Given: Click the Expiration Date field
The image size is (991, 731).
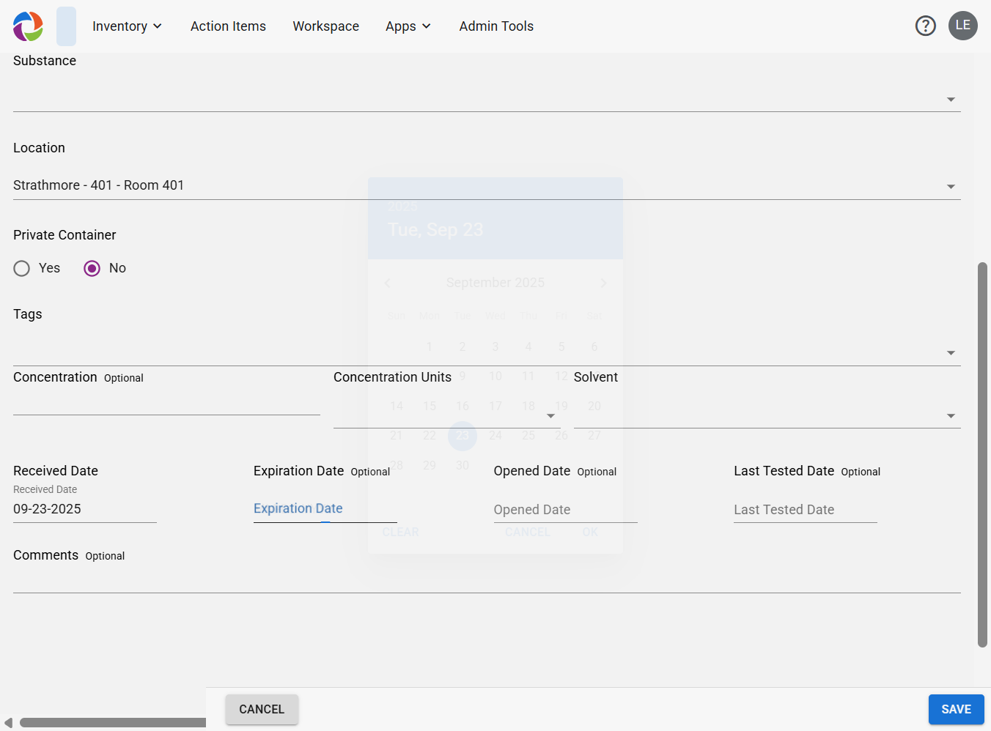Looking at the screenshot, I should [x=325, y=509].
